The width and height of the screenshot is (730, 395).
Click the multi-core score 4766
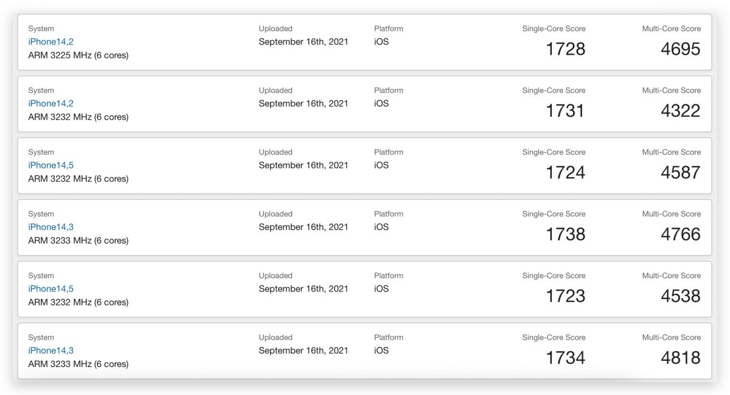pyautogui.click(x=681, y=234)
